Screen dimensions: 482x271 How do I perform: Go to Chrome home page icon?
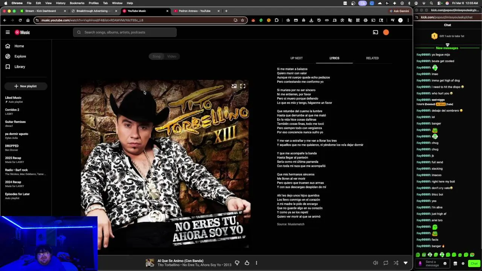click(28, 20)
